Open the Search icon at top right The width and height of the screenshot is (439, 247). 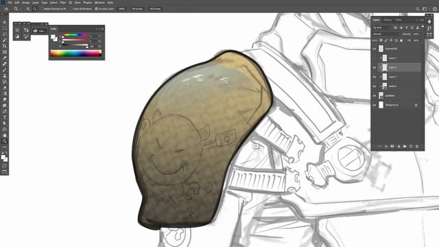pyautogui.click(x=418, y=9)
